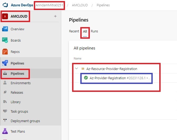This screenshot has width=177, height=140.
Task: Click the Library icon in sidebar
Action: tap(5, 102)
